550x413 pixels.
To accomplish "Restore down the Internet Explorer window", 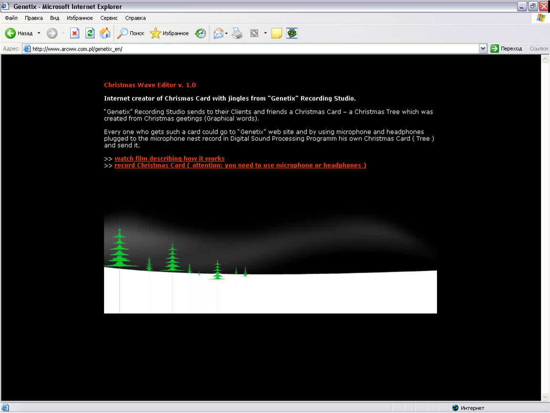I will point(532,6).
